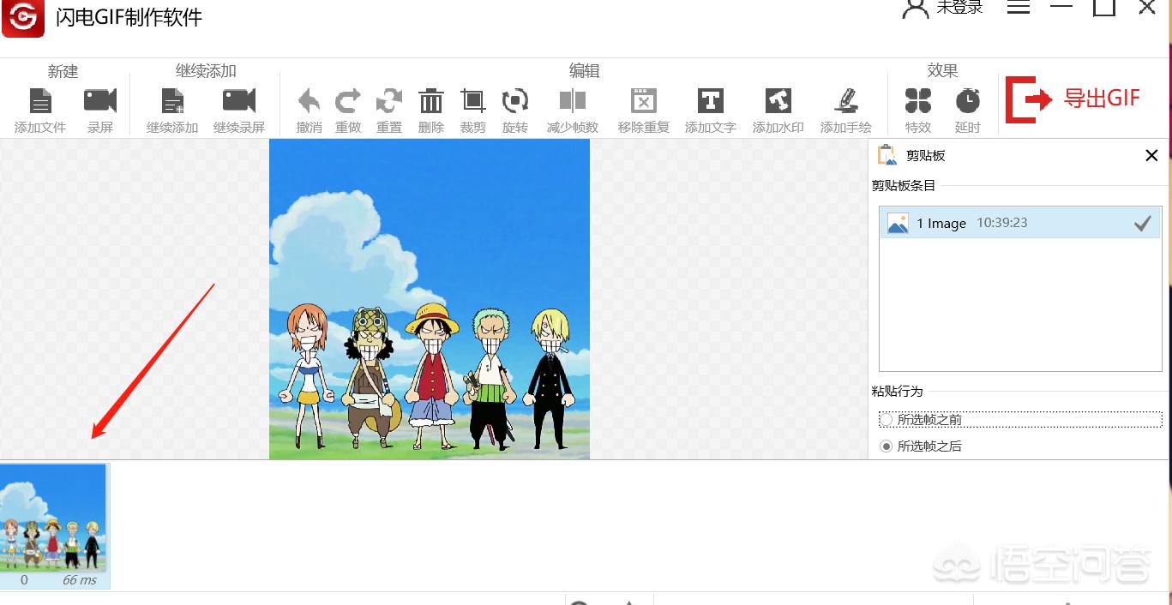Viewport: 1172px width, 605px height.
Task: Undo with the 撤消 arrow icon
Action: (x=309, y=102)
